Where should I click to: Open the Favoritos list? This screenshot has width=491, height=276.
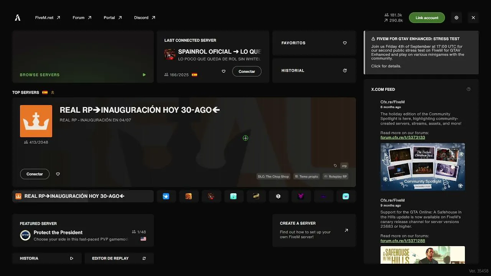[x=314, y=43]
